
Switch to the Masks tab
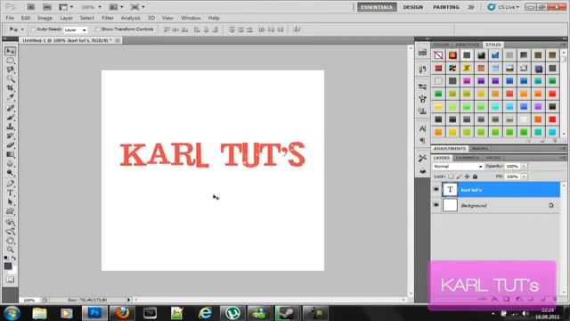pos(480,149)
